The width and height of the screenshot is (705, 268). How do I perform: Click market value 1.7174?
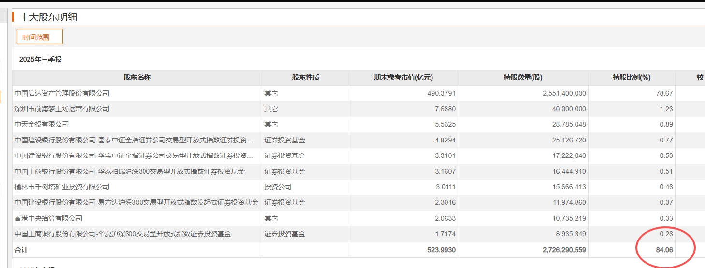(445, 234)
